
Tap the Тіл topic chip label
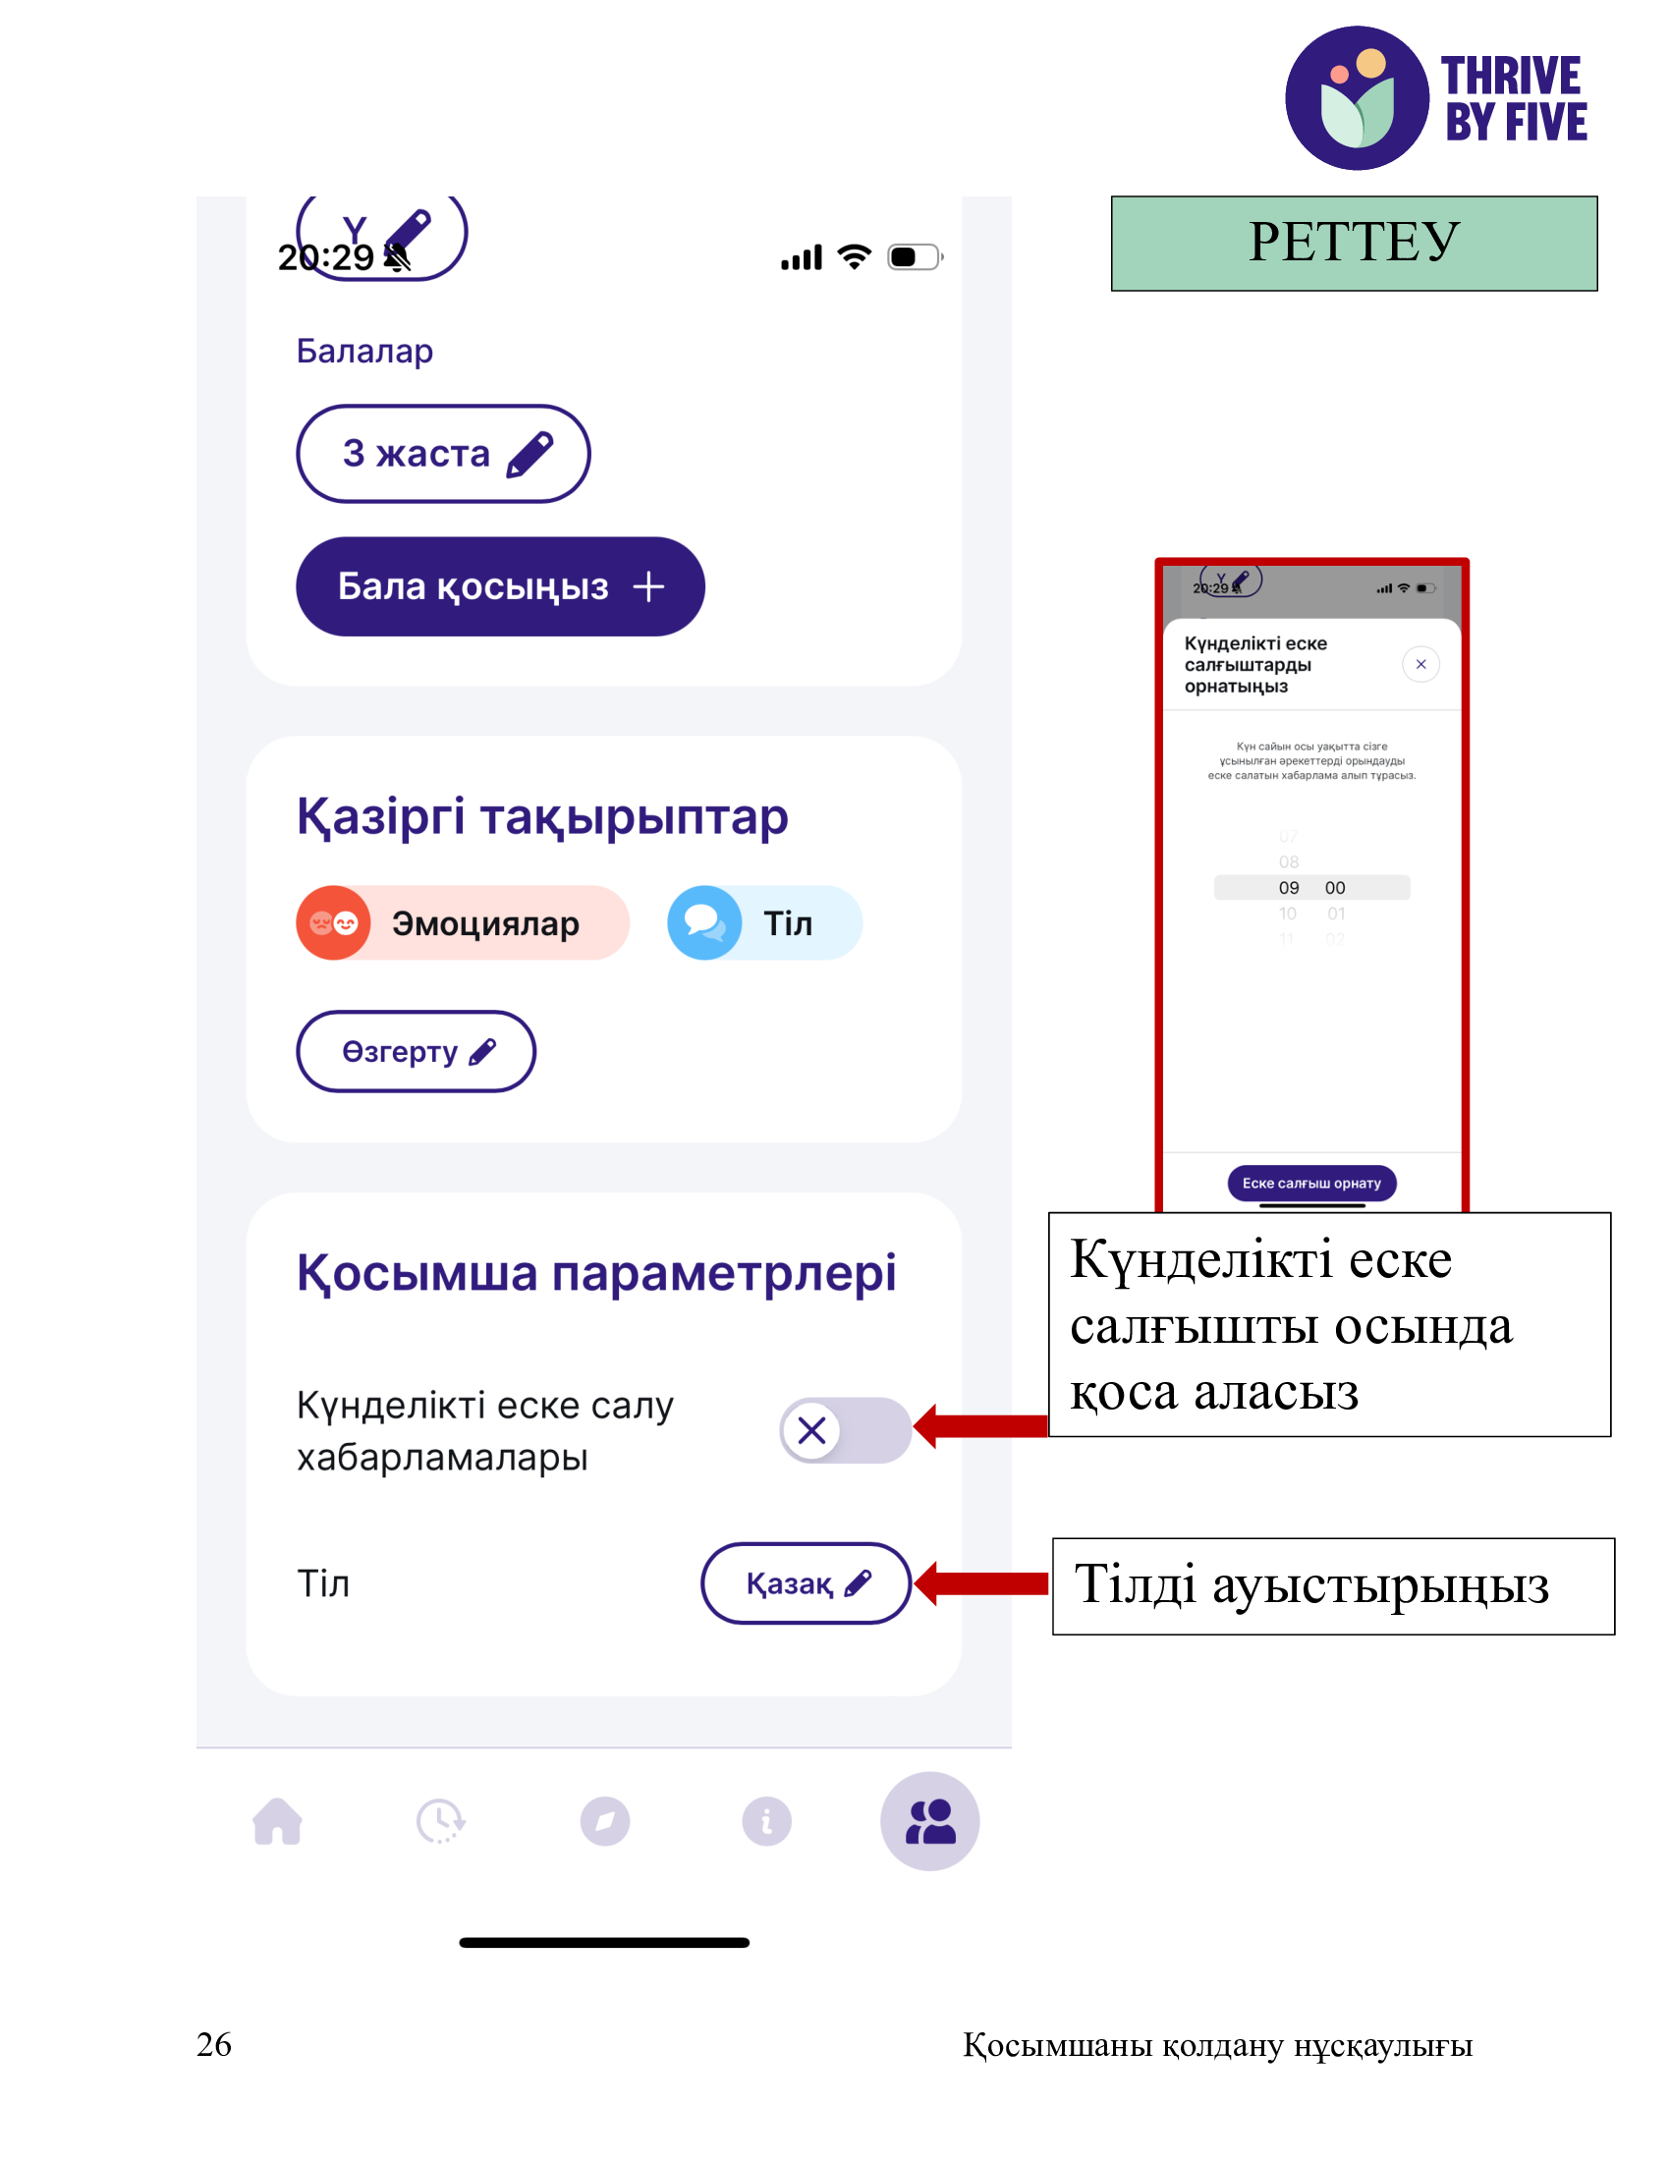coord(789,924)
